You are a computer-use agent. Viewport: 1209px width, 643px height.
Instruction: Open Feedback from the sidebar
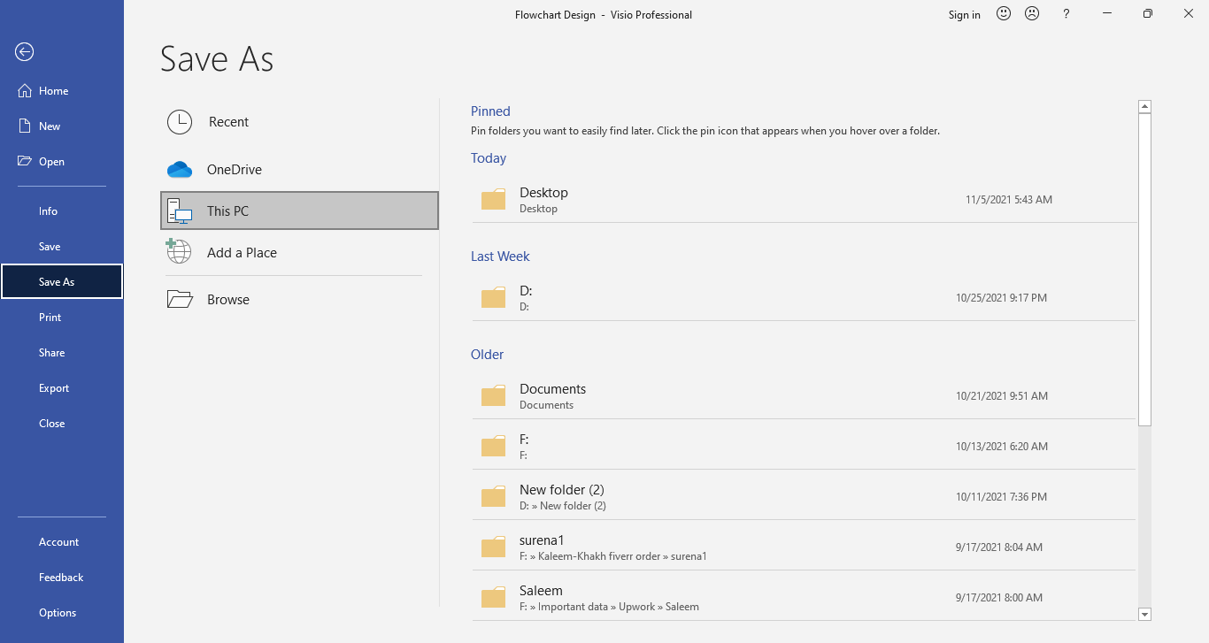(x=62, y=578)
